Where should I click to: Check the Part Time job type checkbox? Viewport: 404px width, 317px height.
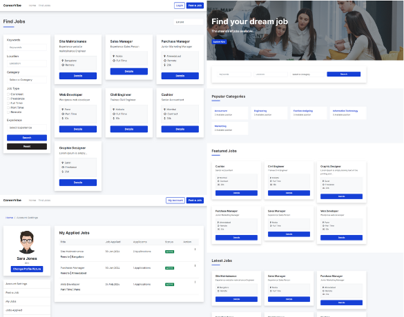point(8,108)
